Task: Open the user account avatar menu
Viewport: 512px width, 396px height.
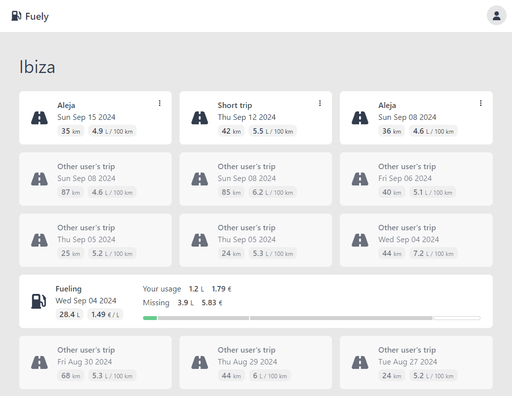Action: click(496, 15)
